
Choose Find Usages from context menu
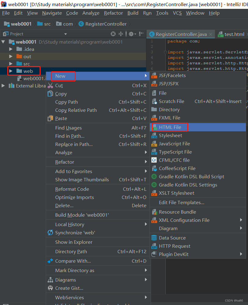point(98,128)
